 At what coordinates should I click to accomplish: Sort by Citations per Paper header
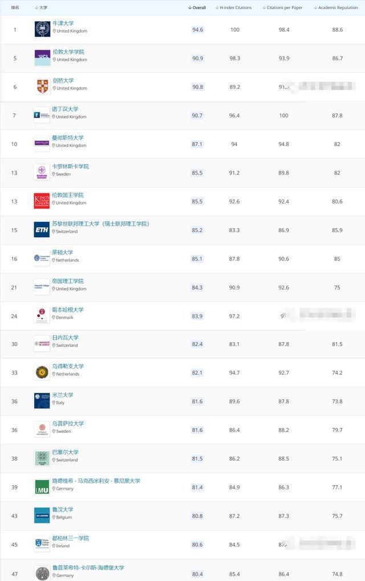[282, 7]
